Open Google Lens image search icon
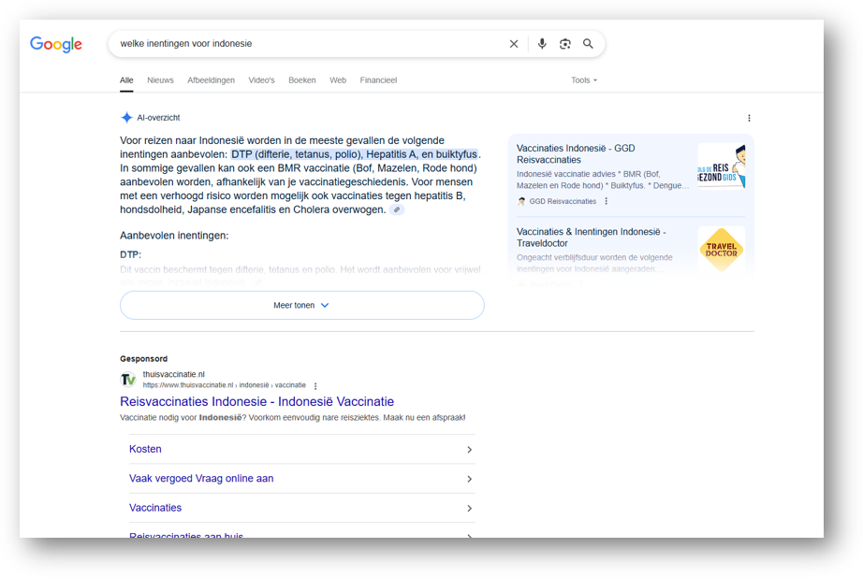Image resolution: width=863 pixels, height=577 pixels. click(565, 44)
